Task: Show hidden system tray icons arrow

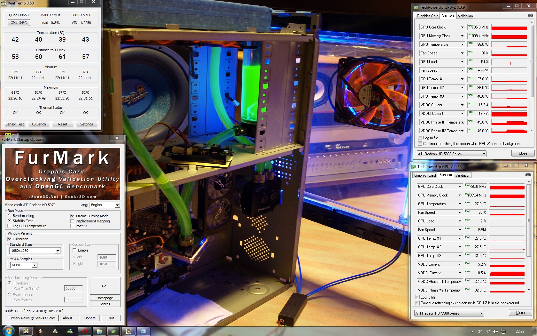Action: (472, 332)
